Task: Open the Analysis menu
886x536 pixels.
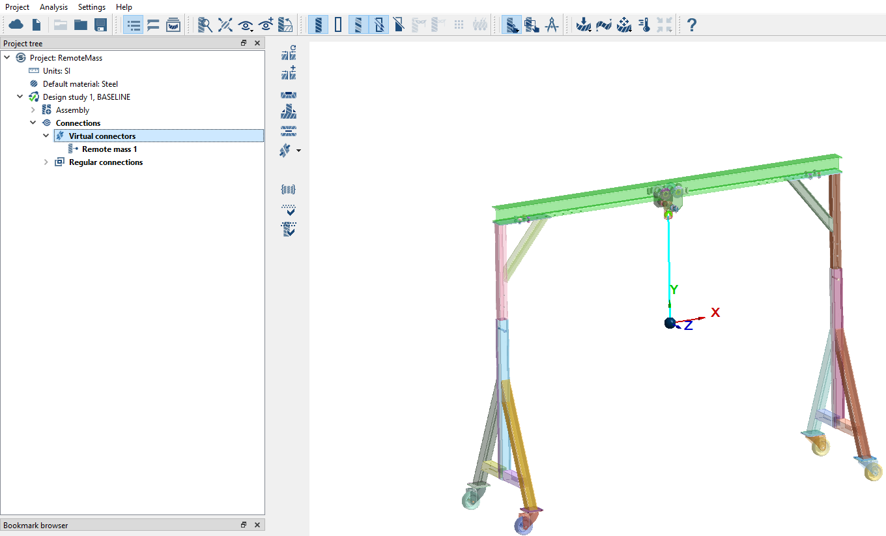Action: (x=53, y=7)
